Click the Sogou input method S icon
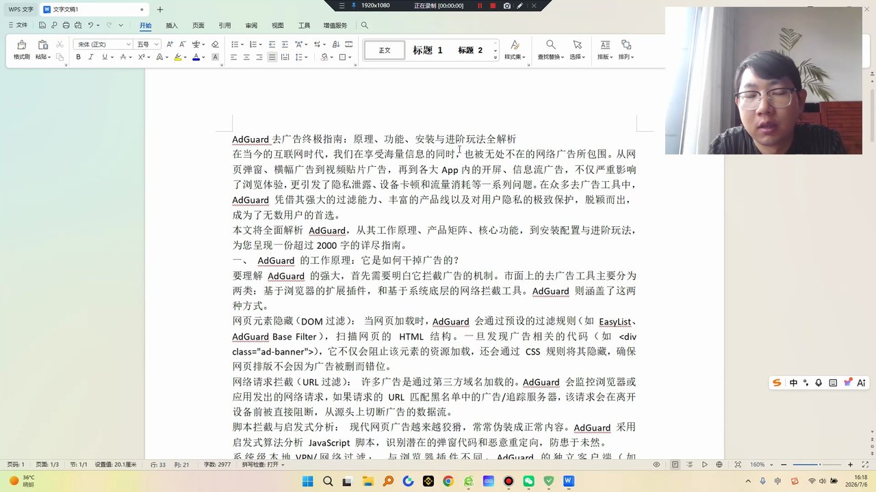876x492 pixels. [777, 383]
